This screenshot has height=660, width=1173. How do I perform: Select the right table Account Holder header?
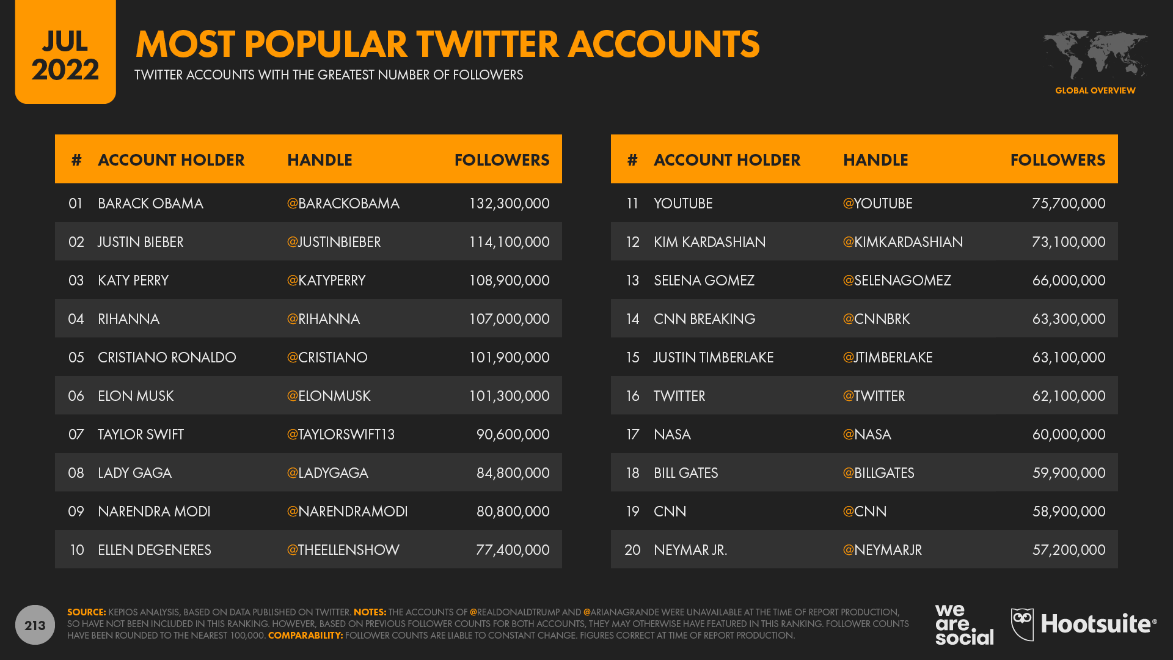726,160
